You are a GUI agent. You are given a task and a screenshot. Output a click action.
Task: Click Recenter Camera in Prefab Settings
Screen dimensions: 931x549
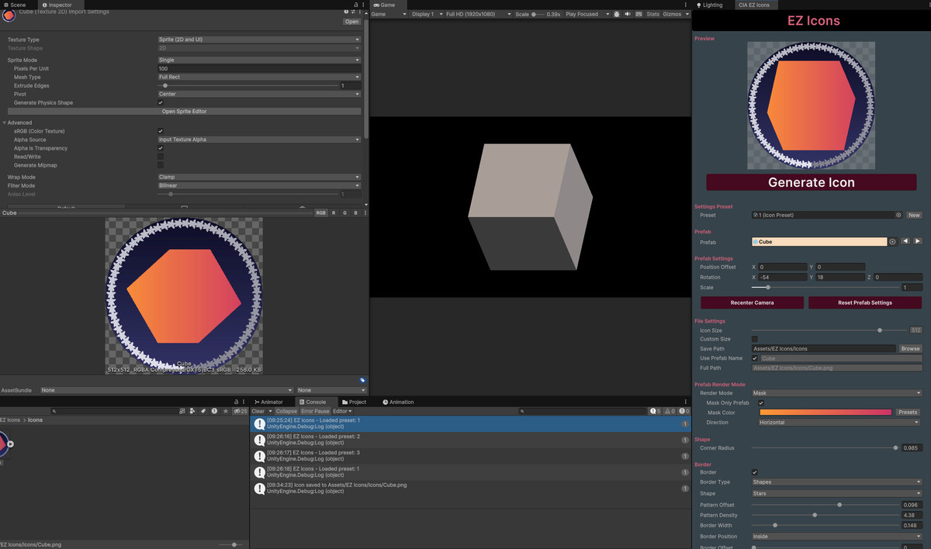[x=751, y=302]
